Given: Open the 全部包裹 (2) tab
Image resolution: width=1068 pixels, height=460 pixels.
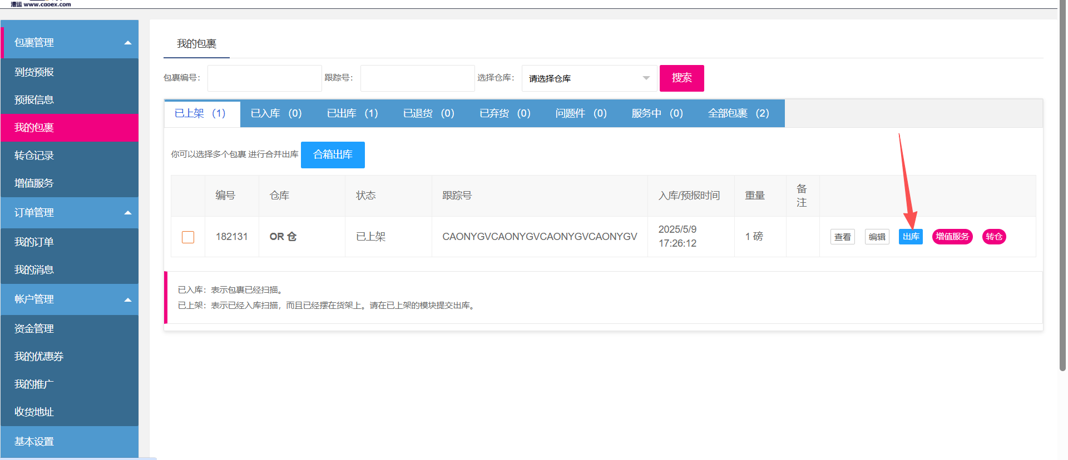Looking at the screenshot, I should (738, 113).
